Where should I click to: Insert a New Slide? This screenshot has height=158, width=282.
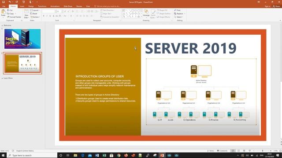point(26,14)
